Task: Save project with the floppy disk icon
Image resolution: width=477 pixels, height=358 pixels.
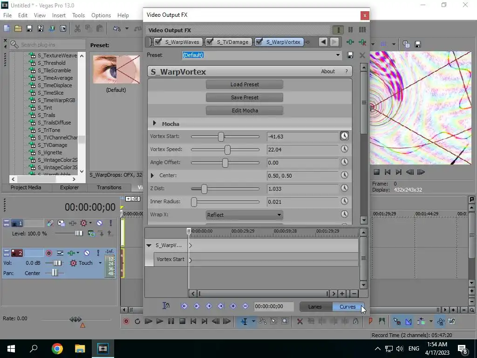Action: point(29,28)
